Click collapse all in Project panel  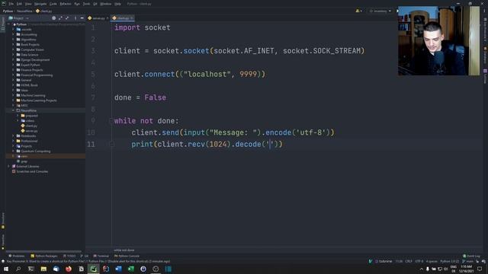point(67,18)
